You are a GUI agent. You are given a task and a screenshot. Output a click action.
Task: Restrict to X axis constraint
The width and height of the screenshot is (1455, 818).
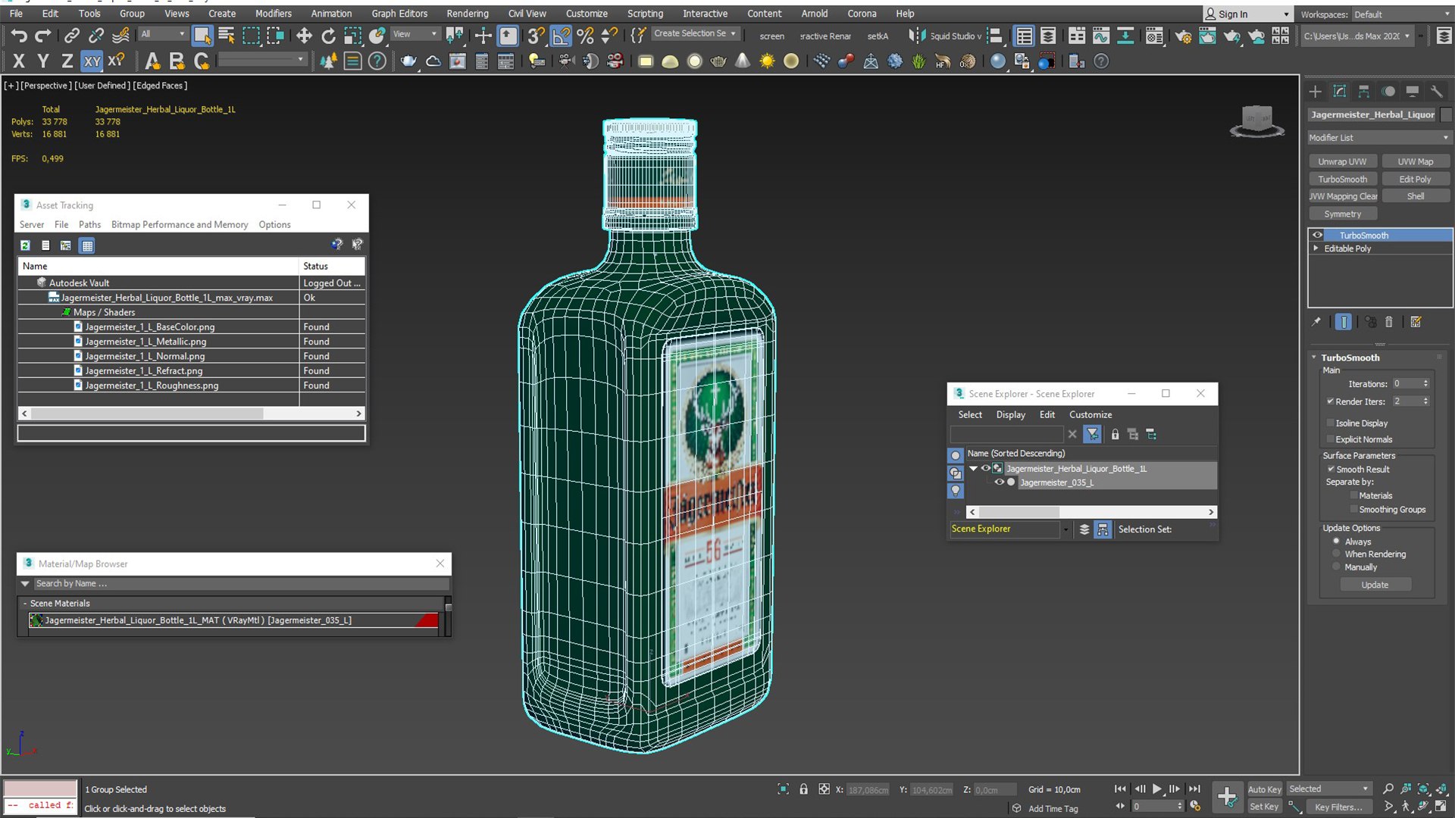[19, 61]
